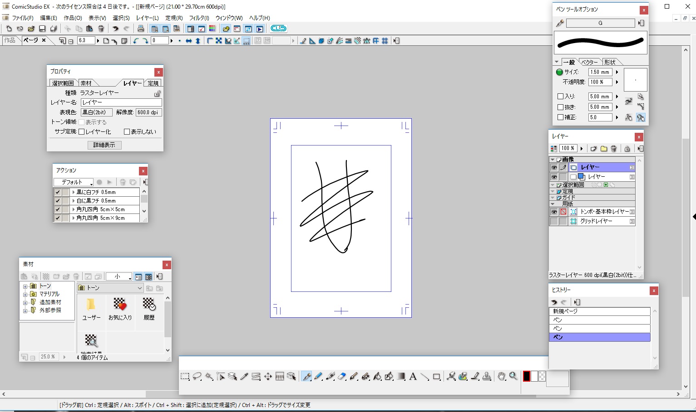696x412 pixels.
Task: Delete layer with trash icon in Layers panel
Action: 614,149
